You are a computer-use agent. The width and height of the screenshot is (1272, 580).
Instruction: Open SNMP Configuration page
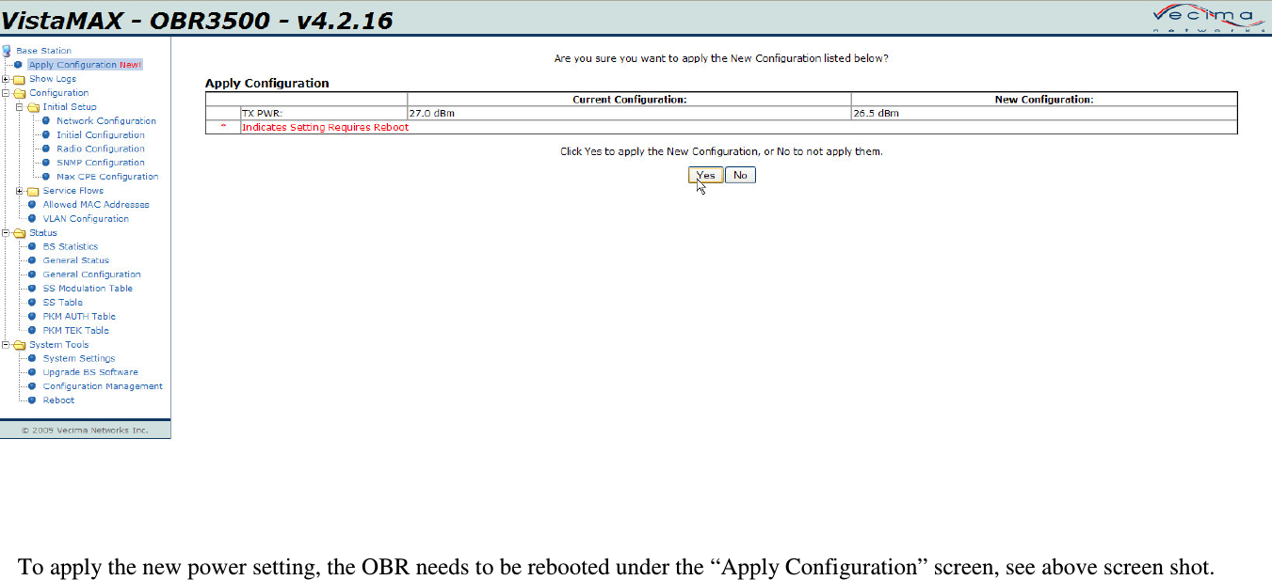coord(101,163)
